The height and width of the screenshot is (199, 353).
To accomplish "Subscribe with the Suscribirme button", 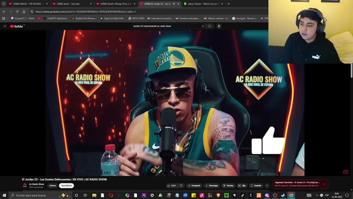I will point(66,186).
